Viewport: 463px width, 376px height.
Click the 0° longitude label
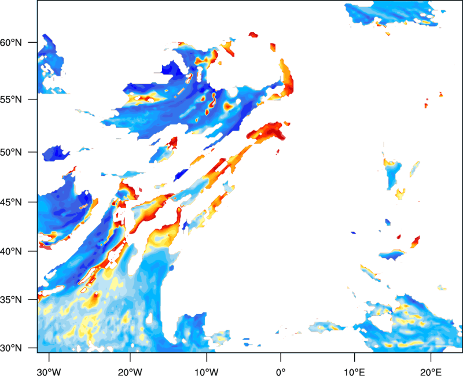click(281, 372)
